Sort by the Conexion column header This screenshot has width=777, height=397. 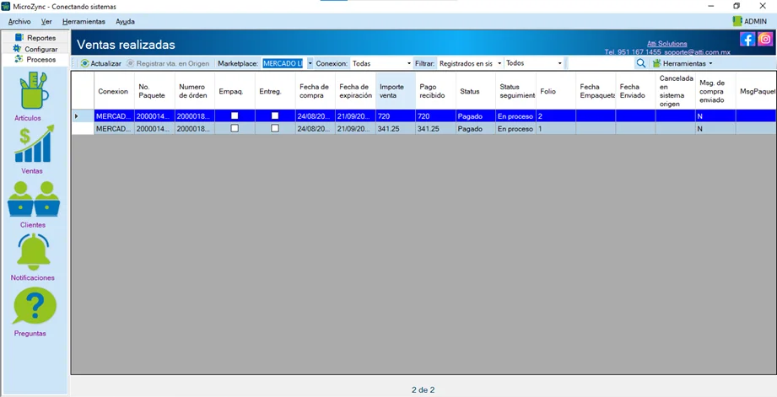pos(114,91)
